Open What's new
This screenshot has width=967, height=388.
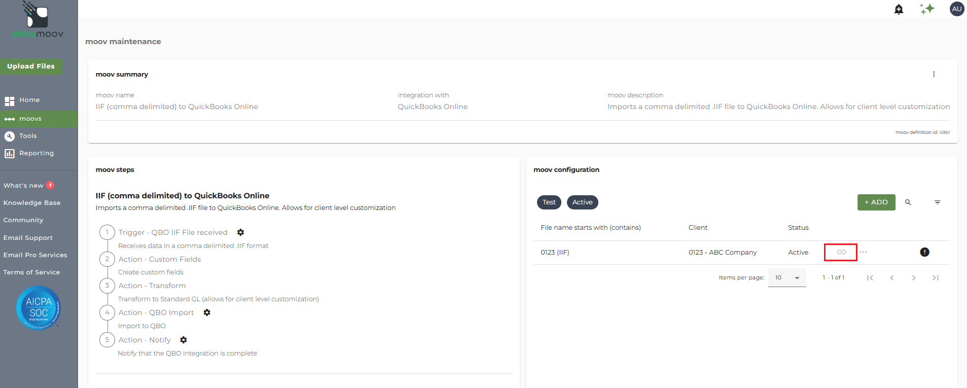click(x=23, y=186)
